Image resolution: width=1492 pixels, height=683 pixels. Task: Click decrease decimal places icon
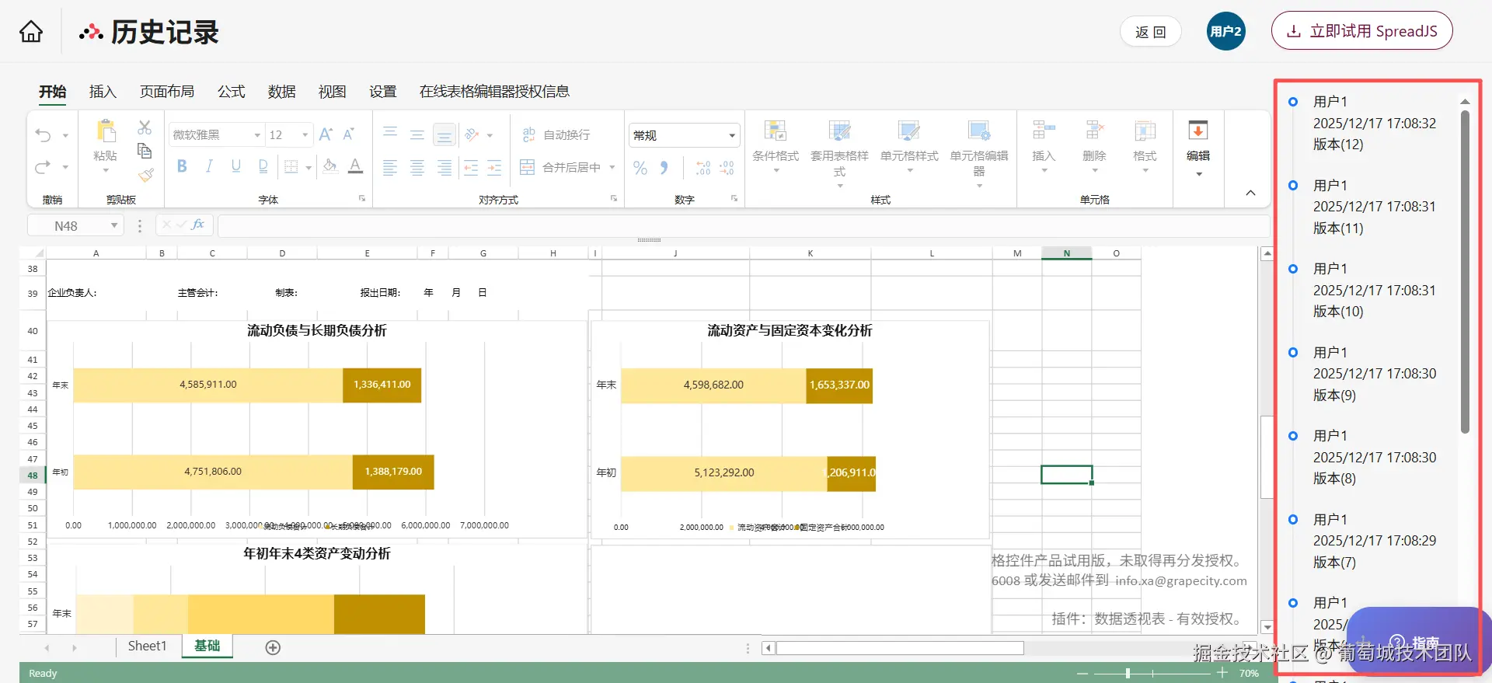coord(727,168)
